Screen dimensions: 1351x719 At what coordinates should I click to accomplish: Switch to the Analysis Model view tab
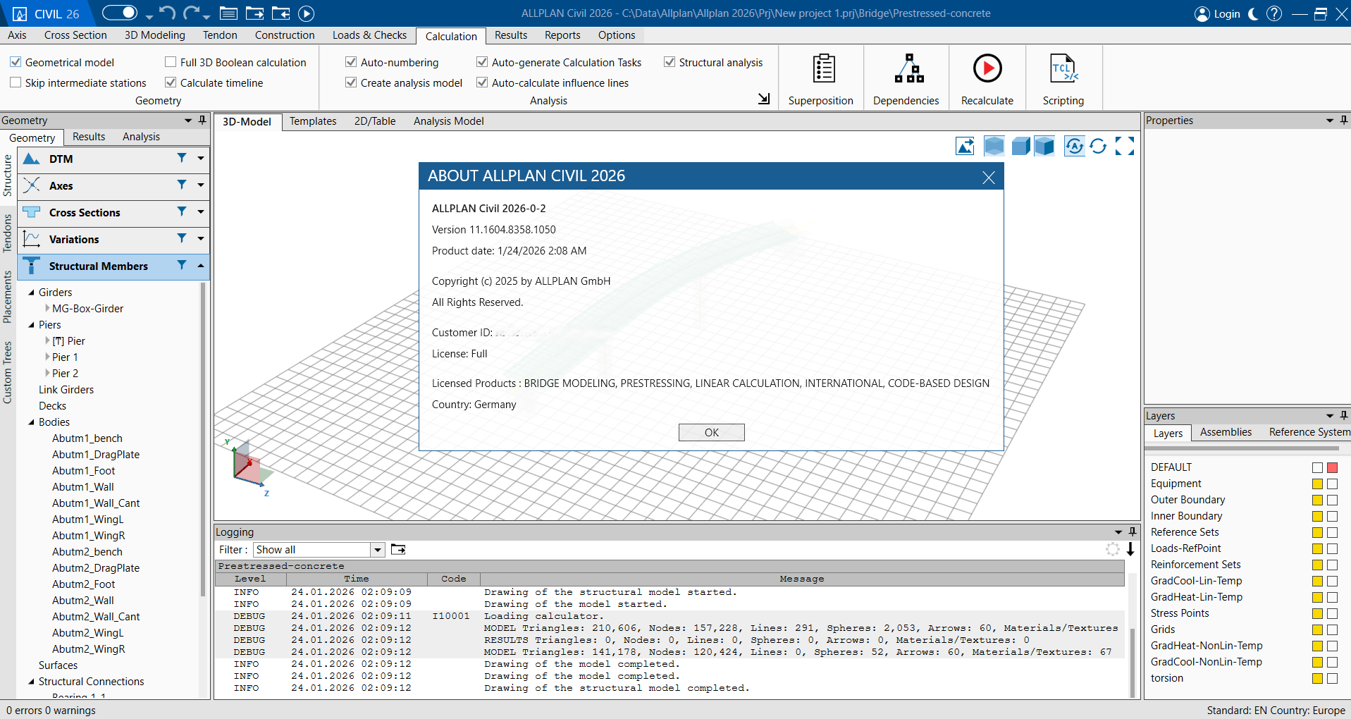tap(449, 121)
